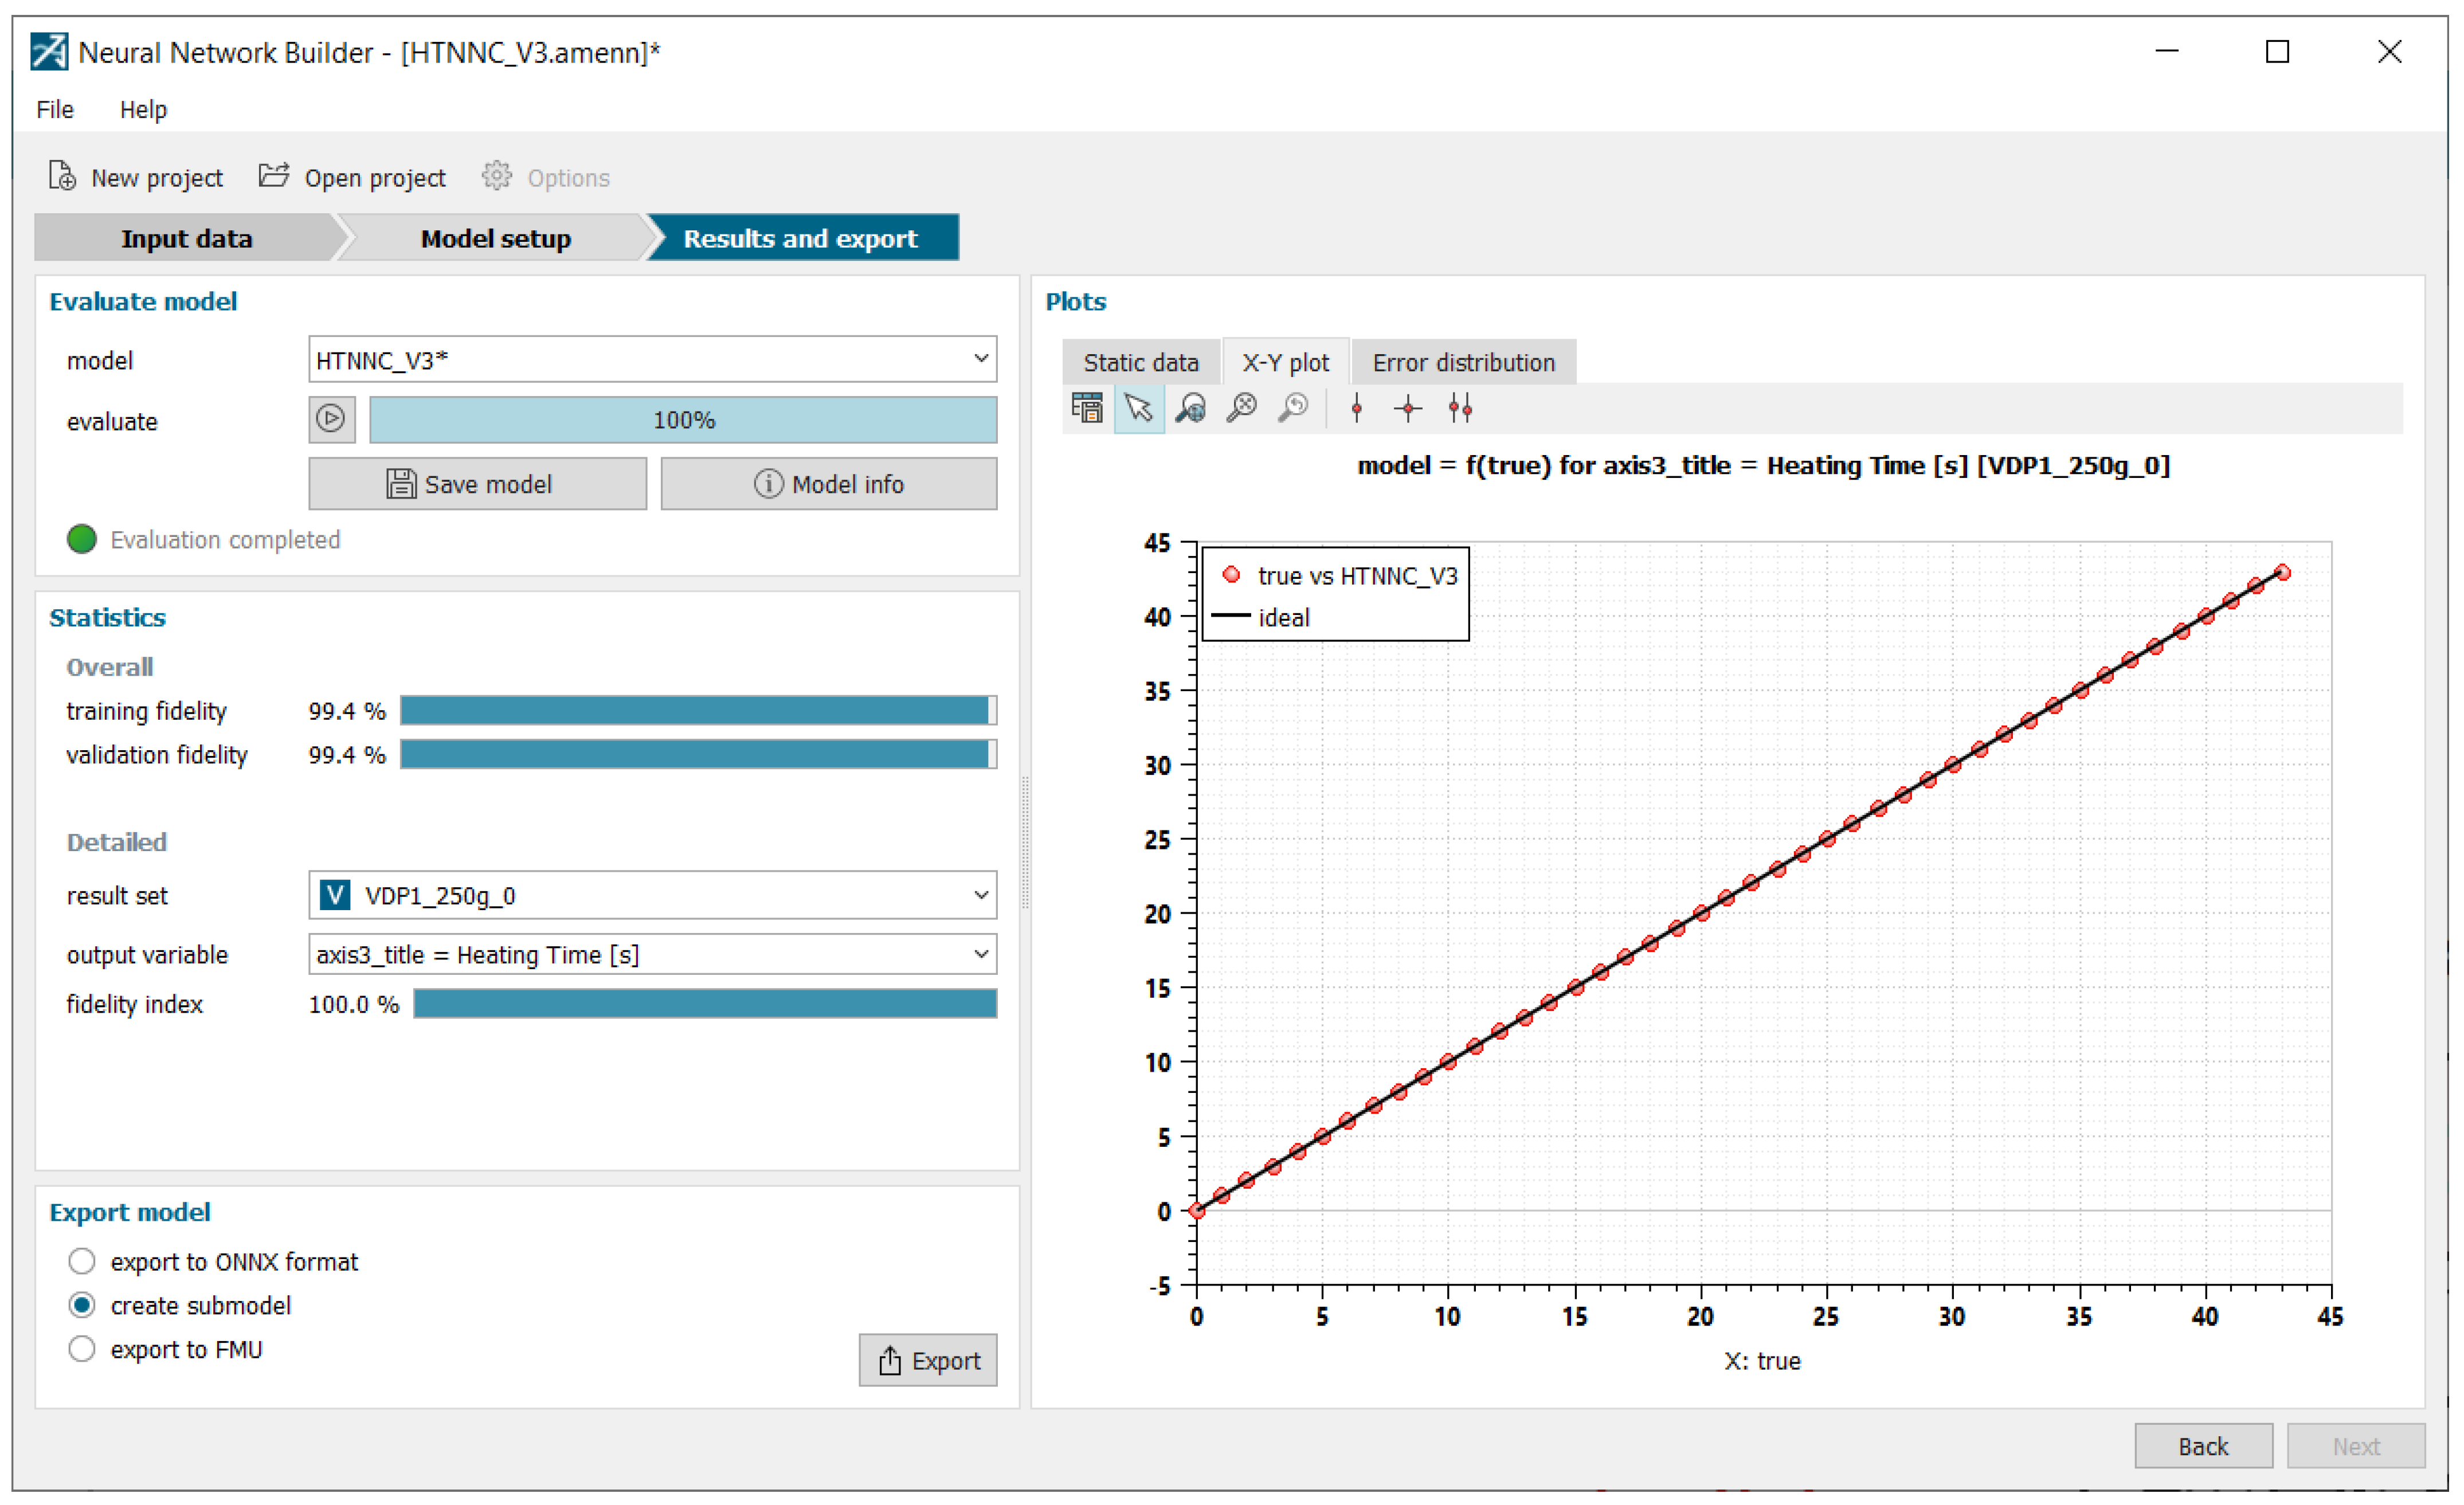The height and width of the screenshot is (1505, 2464).
Task: Enable the single vertical cursor marker
Action: 1356,408
